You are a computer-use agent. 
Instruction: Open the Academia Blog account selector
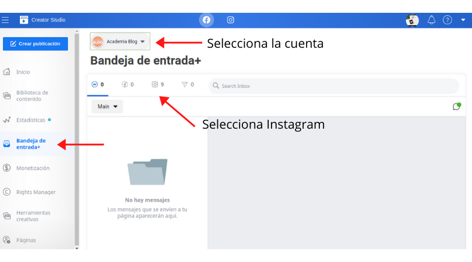(x=120, y=41)
